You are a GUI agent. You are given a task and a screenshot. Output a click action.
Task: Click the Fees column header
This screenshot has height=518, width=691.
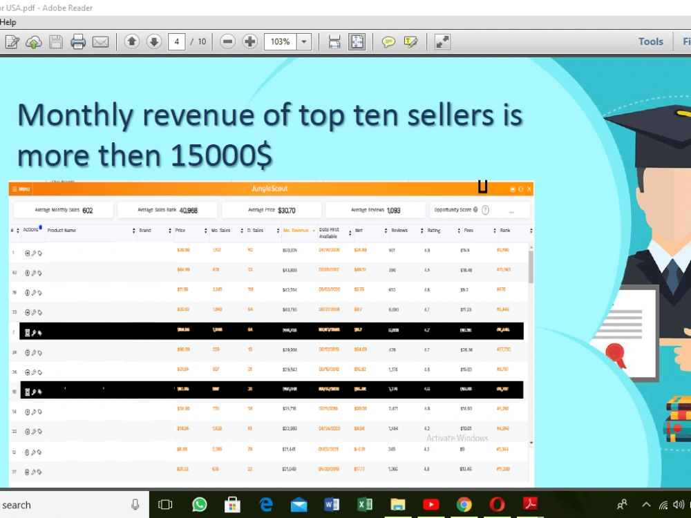468,231
